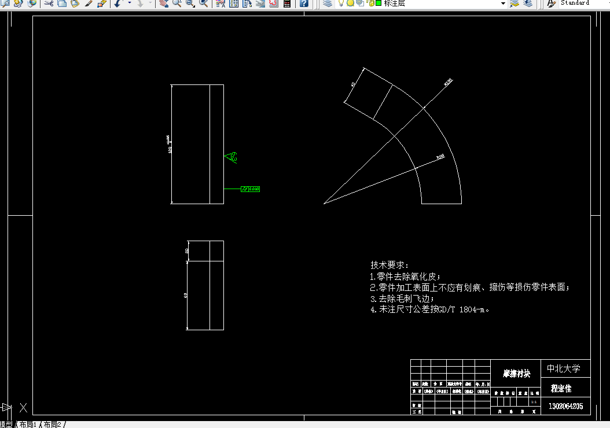Click the 程宏佳 name in title block
This screenshot has height=428, width=610.
[x=561, y=388]
